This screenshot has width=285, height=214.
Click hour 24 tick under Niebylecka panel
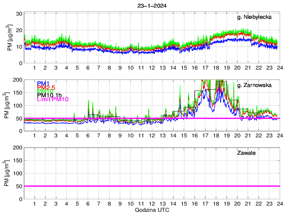(279, 68)
